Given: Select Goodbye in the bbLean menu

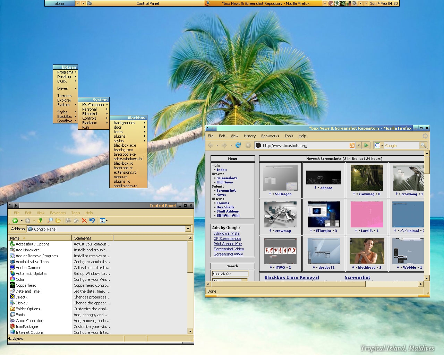Looking at the screenshot, I should (65, 121).
